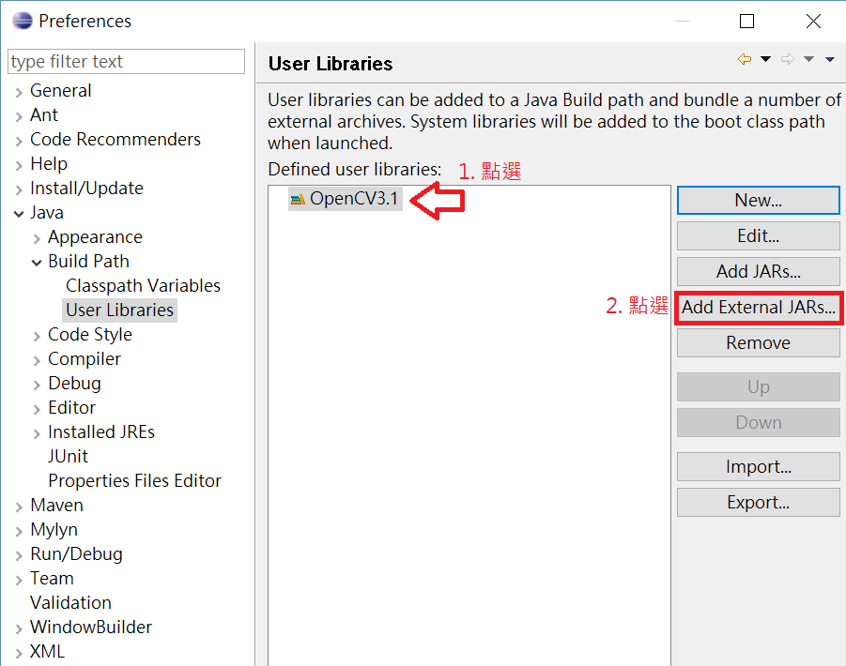Expand the Code Recommenders node
Screen dimensions: 846x666
(19, 142)
